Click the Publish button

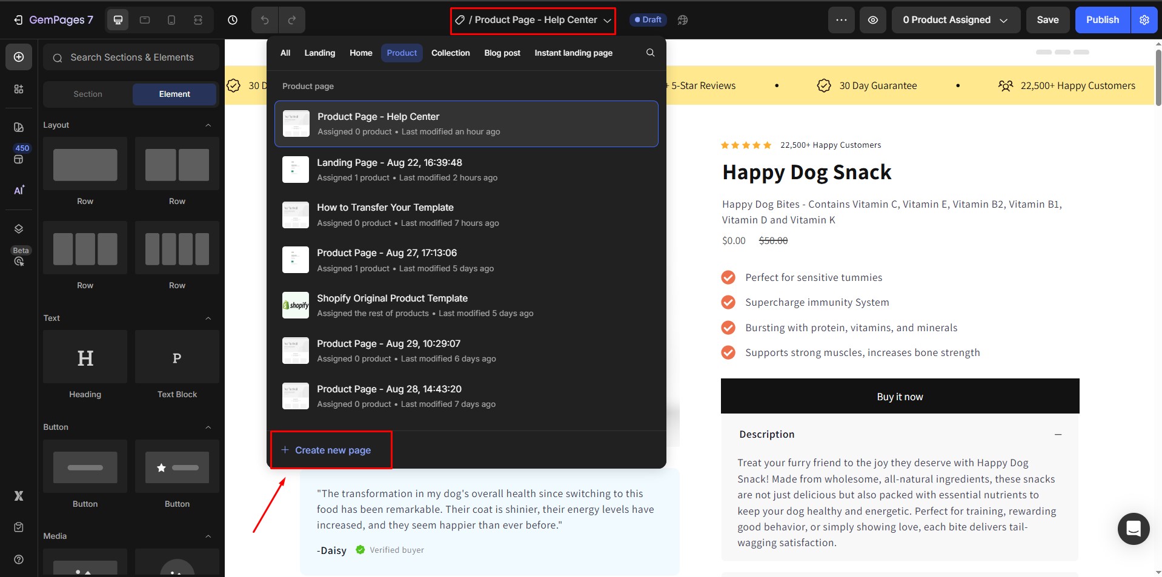pyautogui.click(x=1102, y=20)
